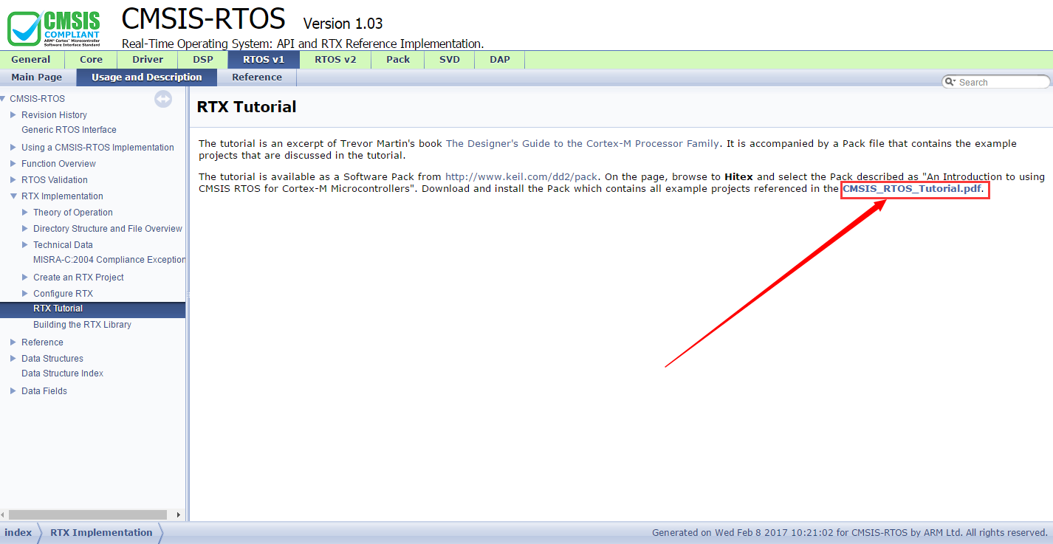Image resolution: width=1053 pixels, height=544 pixels.
Task: Open CMSIS-RTOS in the tree
Action: [37, 99]
